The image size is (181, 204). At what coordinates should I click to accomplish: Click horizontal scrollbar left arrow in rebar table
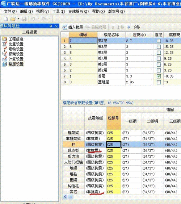(65, 197)
